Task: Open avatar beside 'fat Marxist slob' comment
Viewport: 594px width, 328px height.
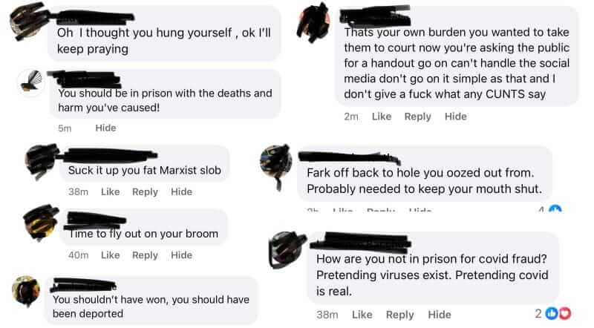Action: tap(40, 160)
